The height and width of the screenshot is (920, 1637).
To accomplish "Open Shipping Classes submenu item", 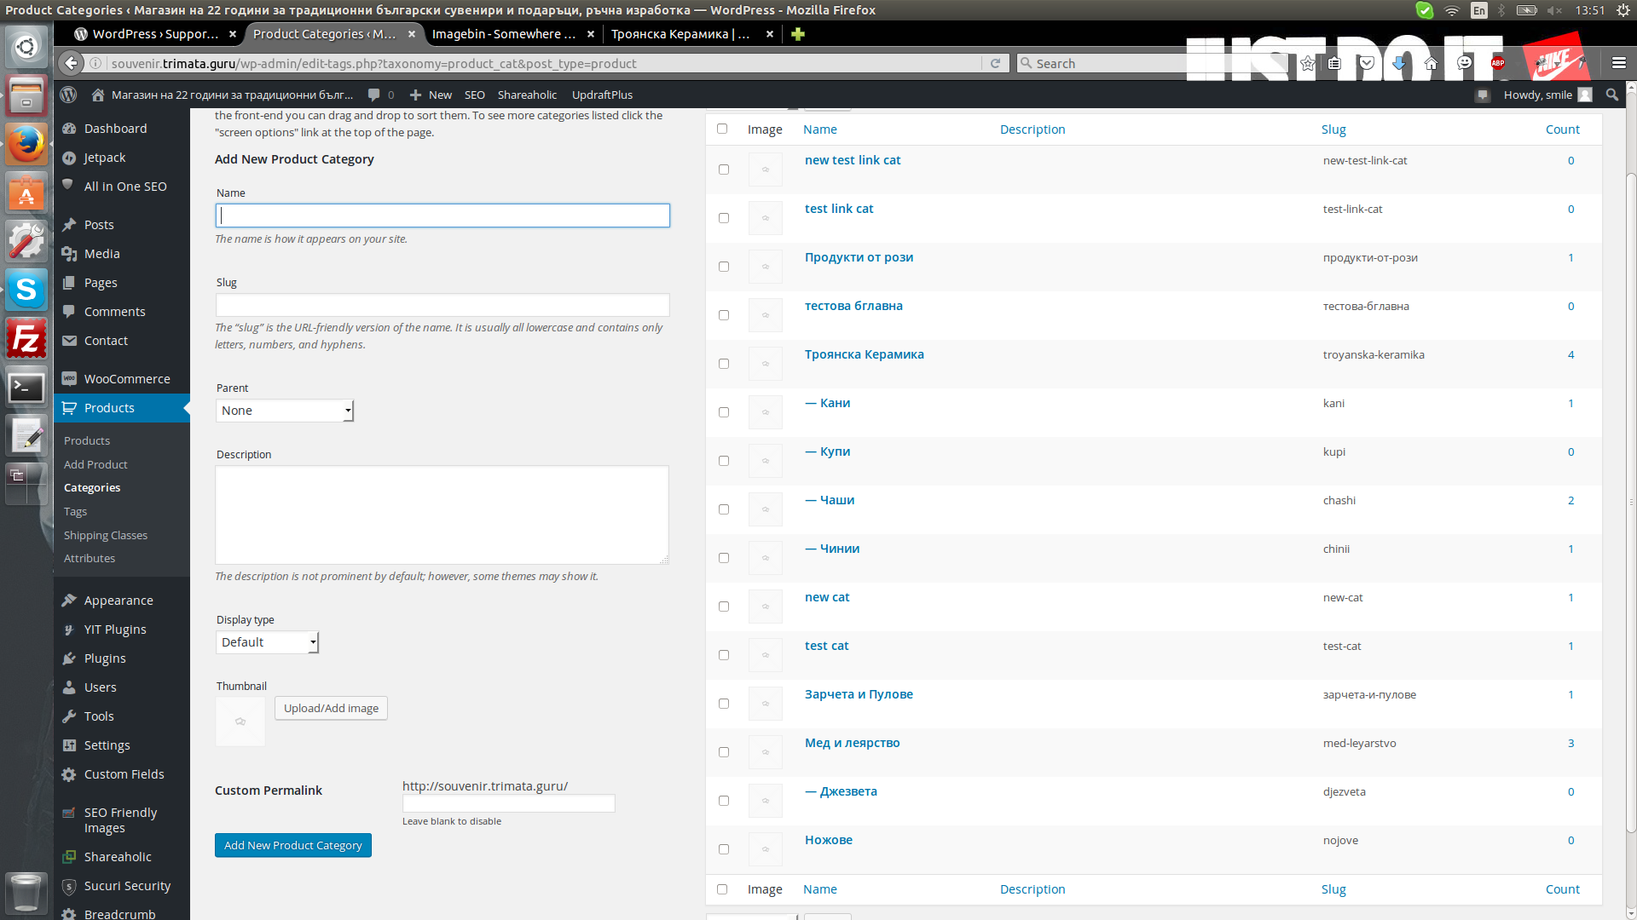I will 106,535.
